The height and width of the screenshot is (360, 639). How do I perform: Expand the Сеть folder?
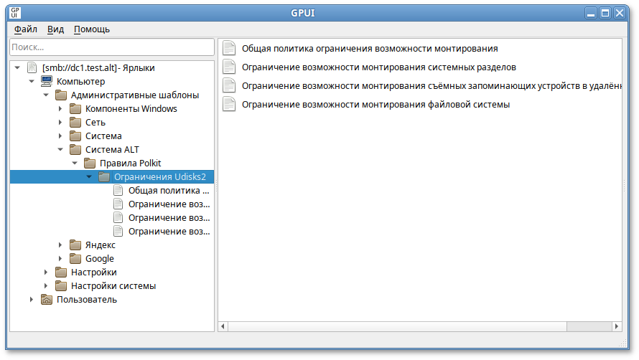click(60, 122)
